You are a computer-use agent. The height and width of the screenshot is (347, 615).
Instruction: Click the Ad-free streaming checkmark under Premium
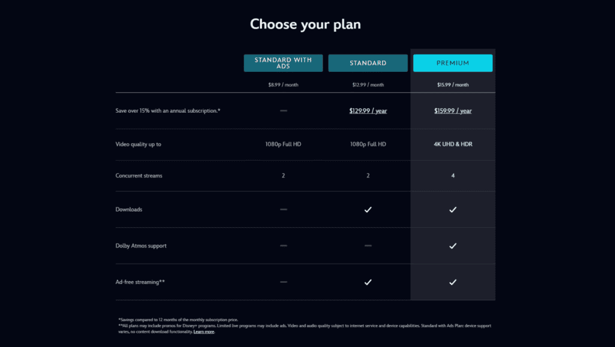tap(453, 282)
